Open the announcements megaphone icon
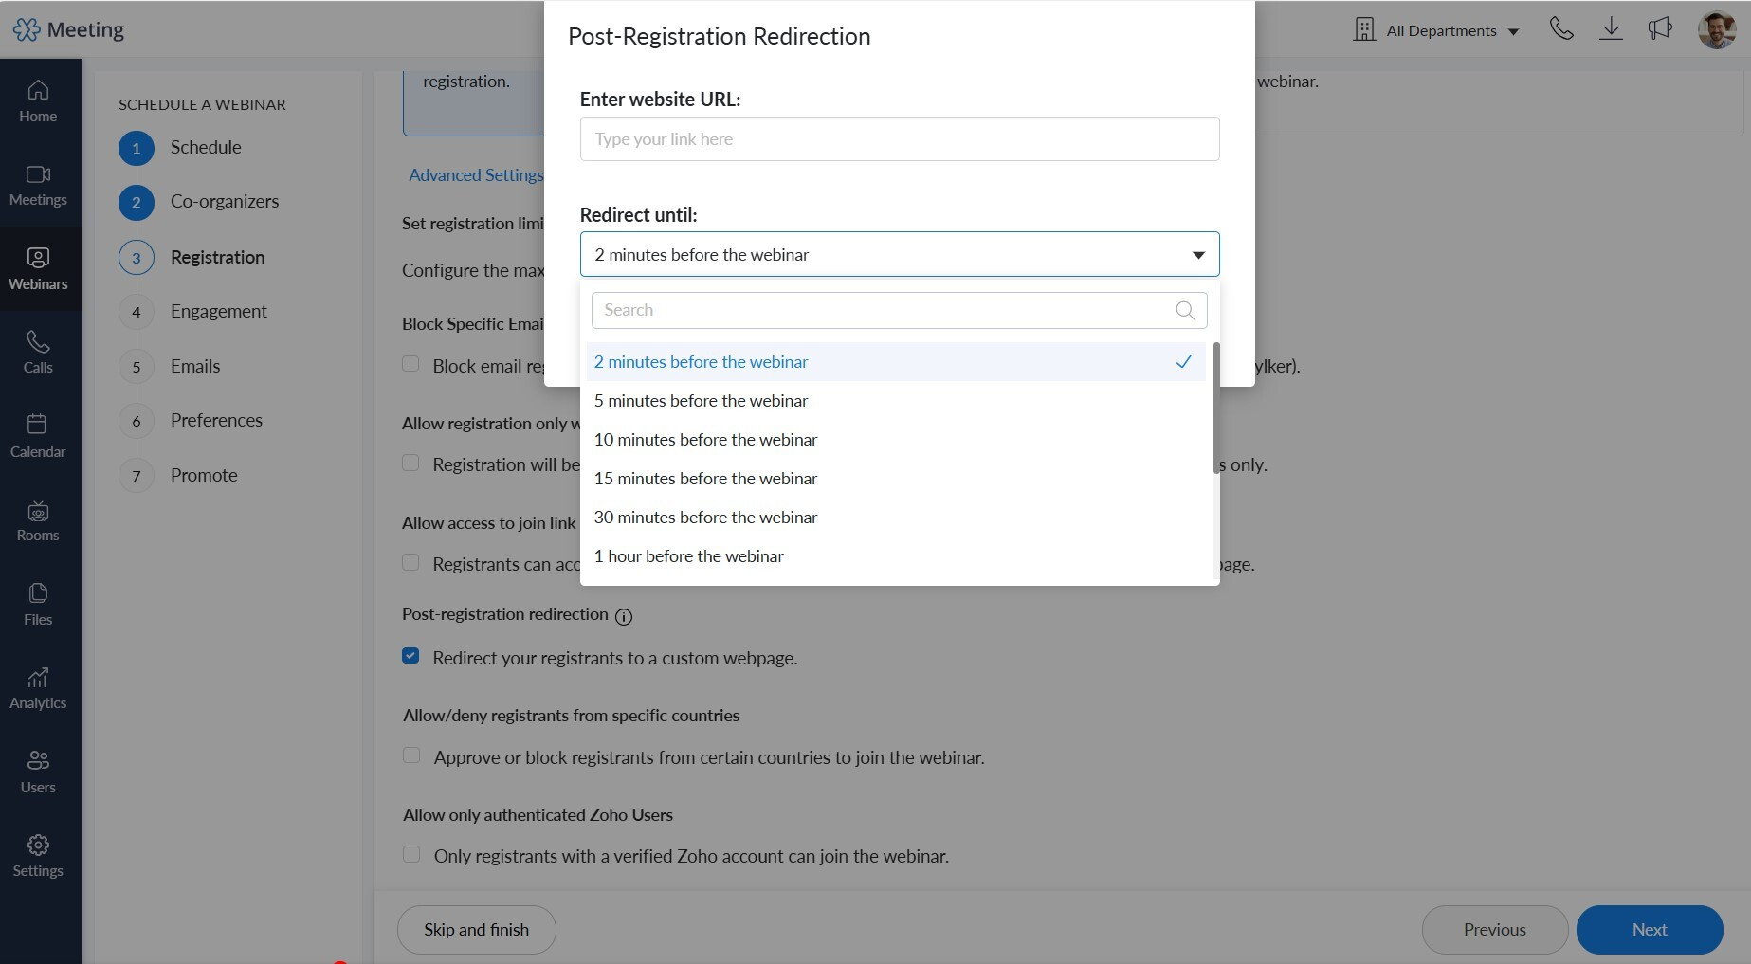 1660,29
